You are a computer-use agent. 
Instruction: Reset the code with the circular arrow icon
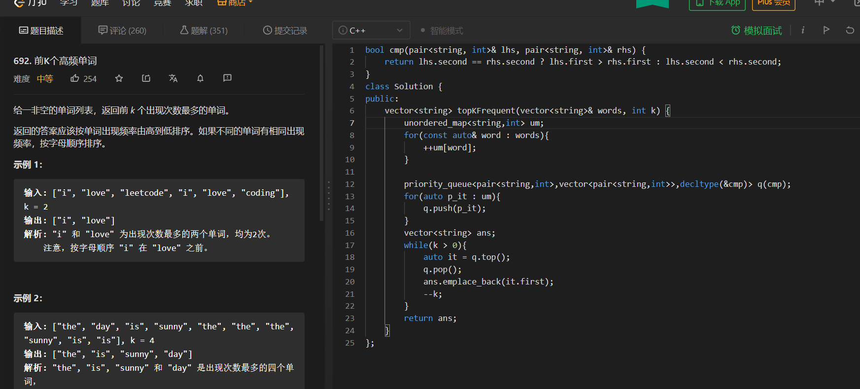click(x=850, y=30)
